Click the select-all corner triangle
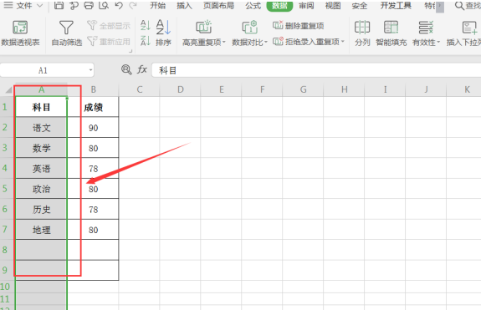The width and height of the screenshot is (481, 310). (x=8, y=89)
